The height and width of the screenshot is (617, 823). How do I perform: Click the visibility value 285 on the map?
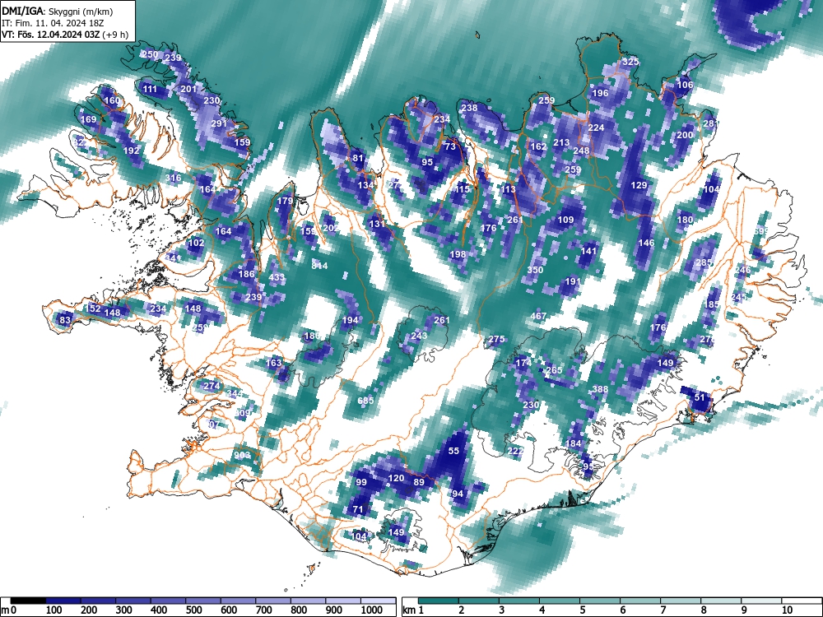pos(704,262)
